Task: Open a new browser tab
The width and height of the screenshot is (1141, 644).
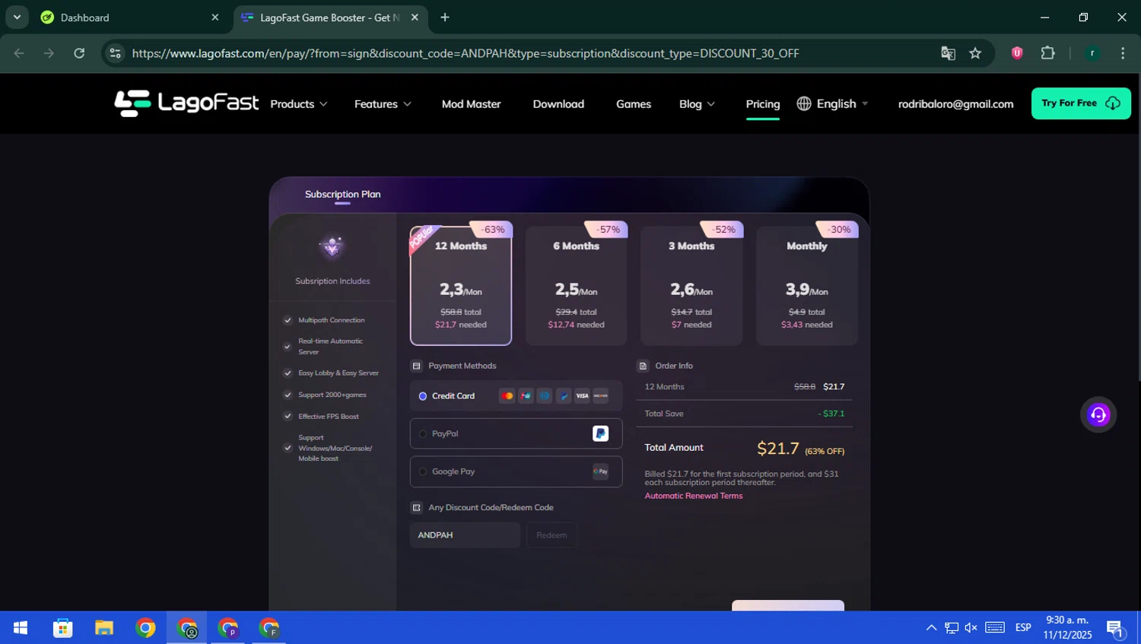Action: [x=445, y=17]
